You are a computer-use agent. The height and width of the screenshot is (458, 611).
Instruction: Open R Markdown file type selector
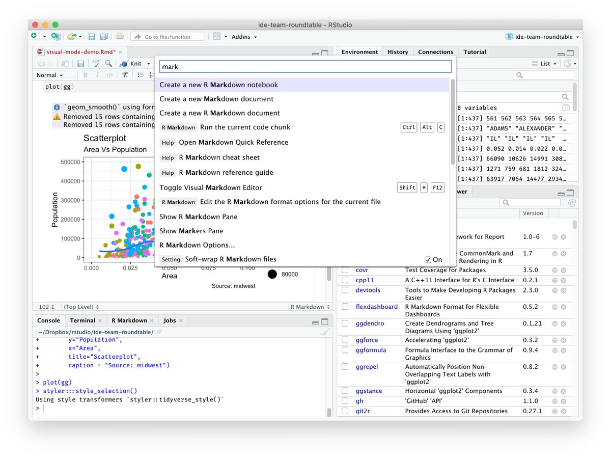pos(310,307)
